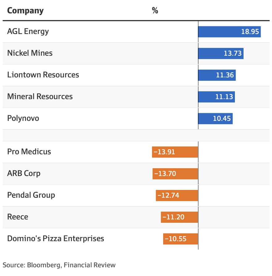The width and height of the screenshot is (272, 276).
Task: Click the Company column header
Action: pyautogui.click(x=25, y=11)
